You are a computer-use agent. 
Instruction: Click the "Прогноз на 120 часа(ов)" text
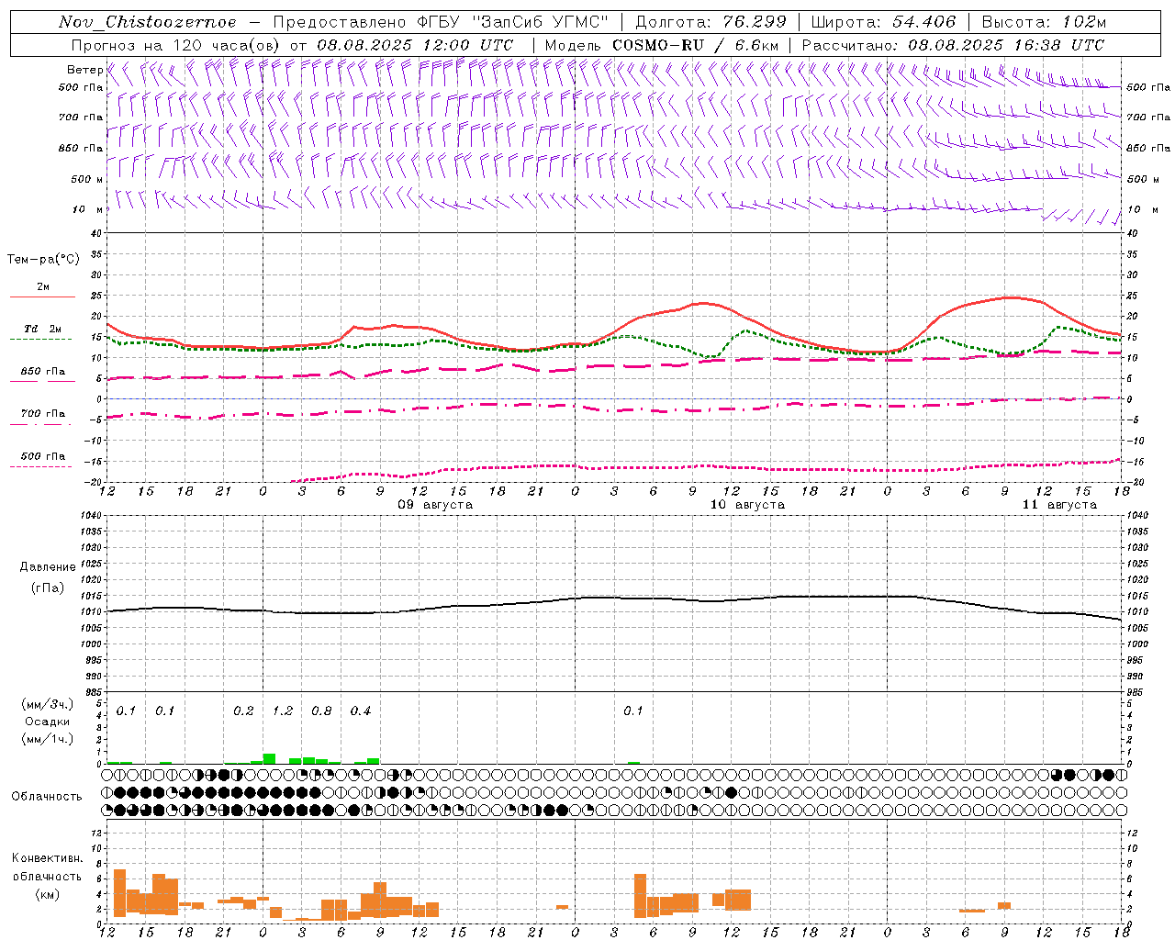pos(176,45)
